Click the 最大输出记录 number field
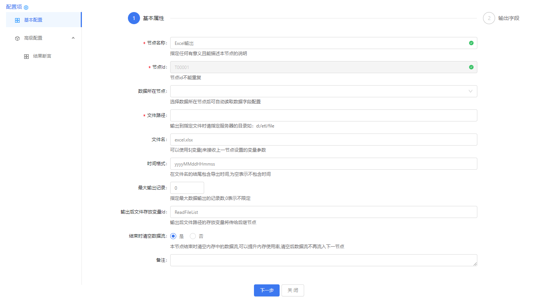Viewport: 540px width, 307px height. click(187, 188)
